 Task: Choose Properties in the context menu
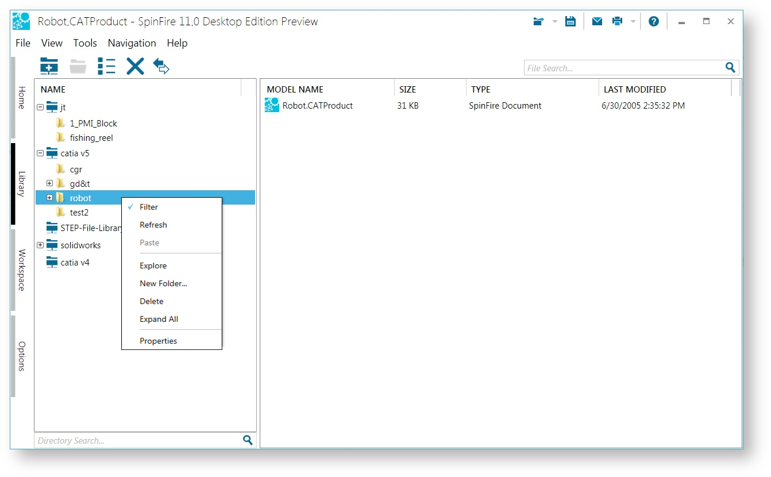pyautogui.click(x=172, y=341)
